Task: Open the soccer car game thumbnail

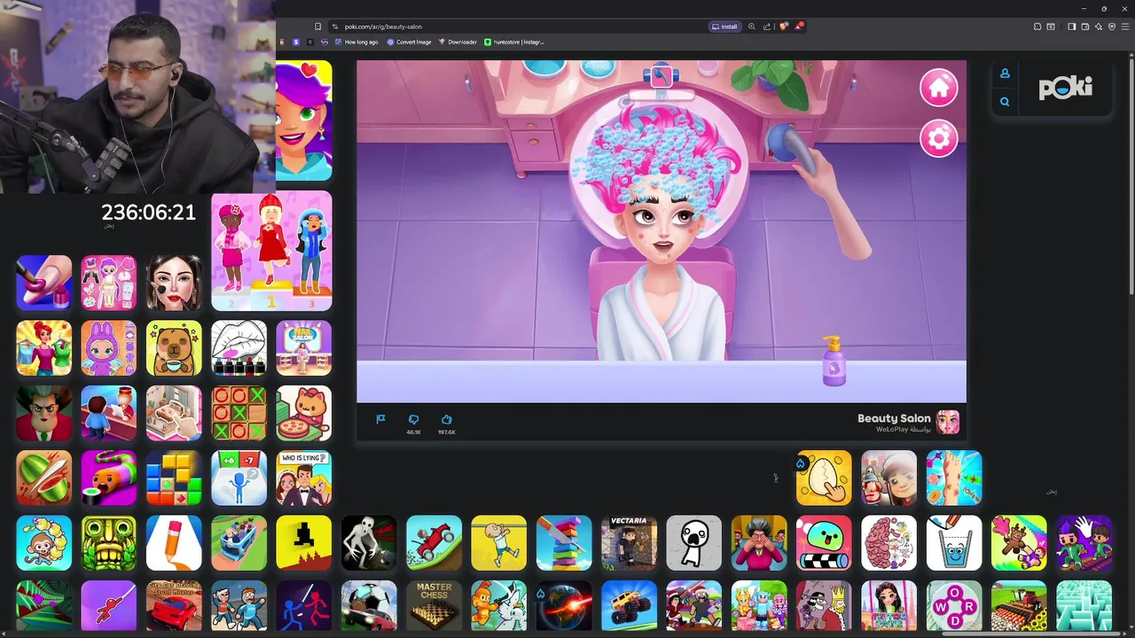Action: point(369,605)
